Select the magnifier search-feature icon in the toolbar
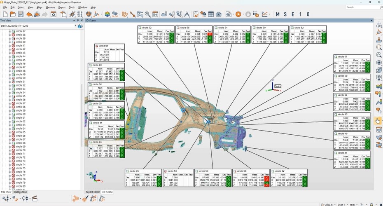The image size is (383, 206). click(147, 14)
